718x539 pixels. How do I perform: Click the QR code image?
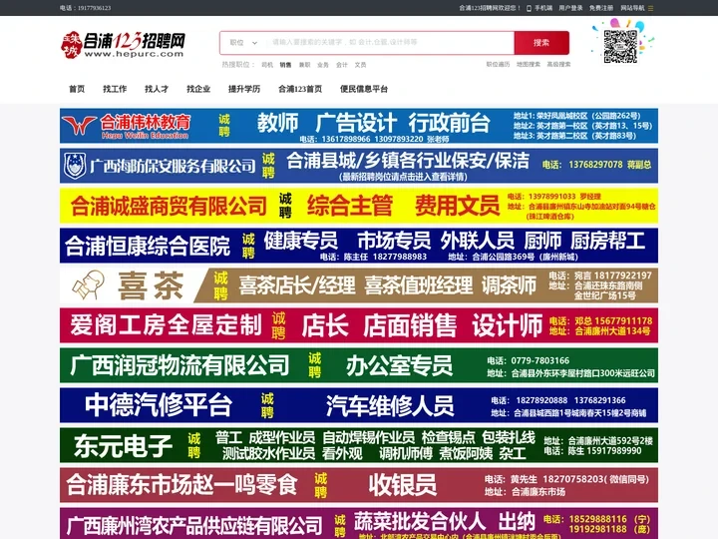(620, 46)
